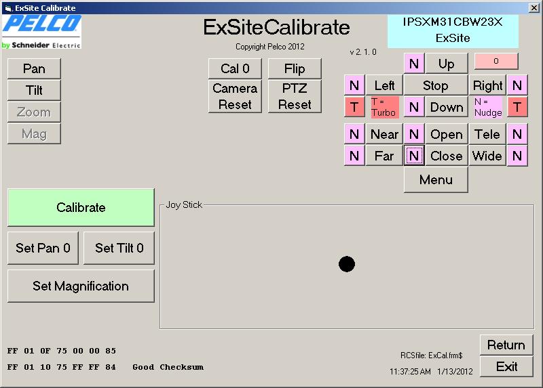Click the N = Nudge legend label
This screenshot has height=388, width=543.
[488, 107]
